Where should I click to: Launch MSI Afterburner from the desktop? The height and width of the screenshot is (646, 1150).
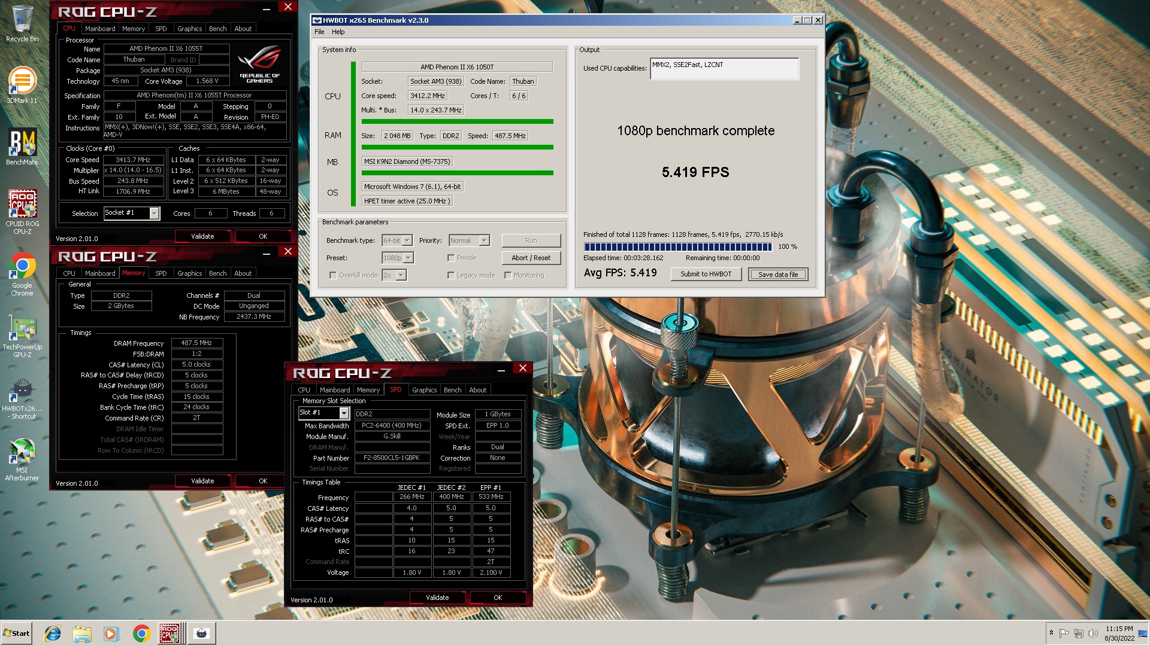tap(22, 459)
